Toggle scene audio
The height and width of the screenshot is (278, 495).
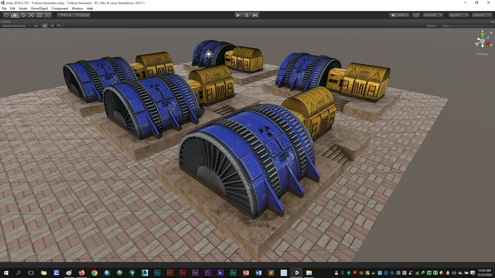click(x=52, y=26)
